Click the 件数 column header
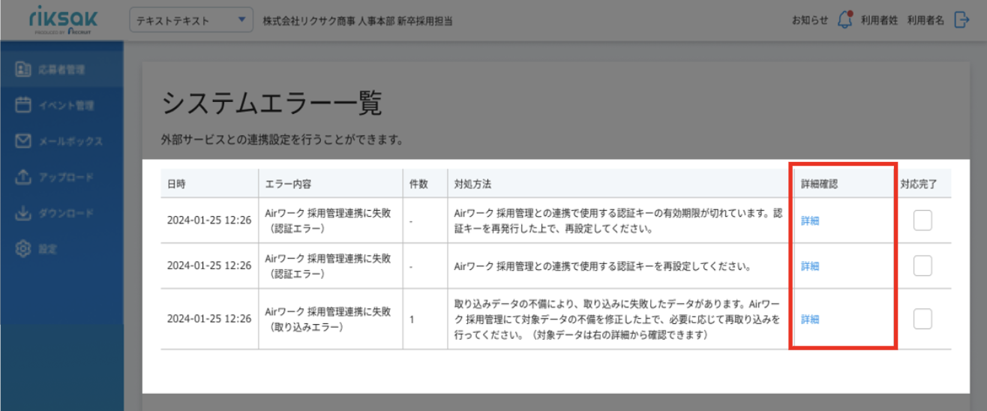Screen dimensions: 987x411 (x=418, y=184)
